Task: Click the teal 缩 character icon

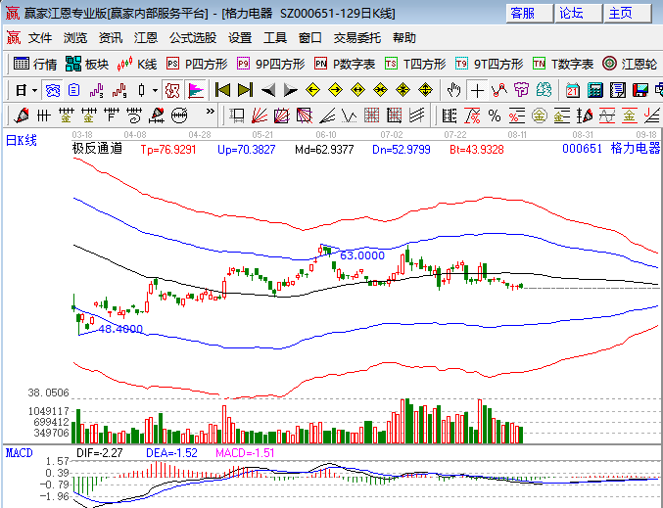Action: (545, 90)
